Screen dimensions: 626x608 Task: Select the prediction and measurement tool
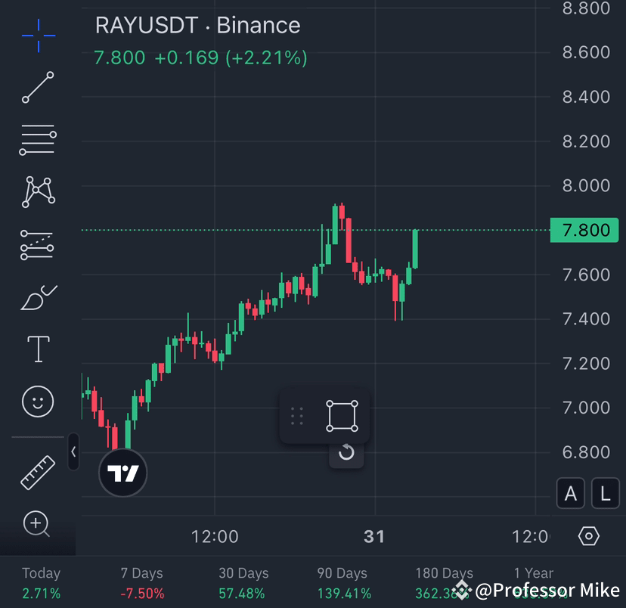click(x=37, y=244)
